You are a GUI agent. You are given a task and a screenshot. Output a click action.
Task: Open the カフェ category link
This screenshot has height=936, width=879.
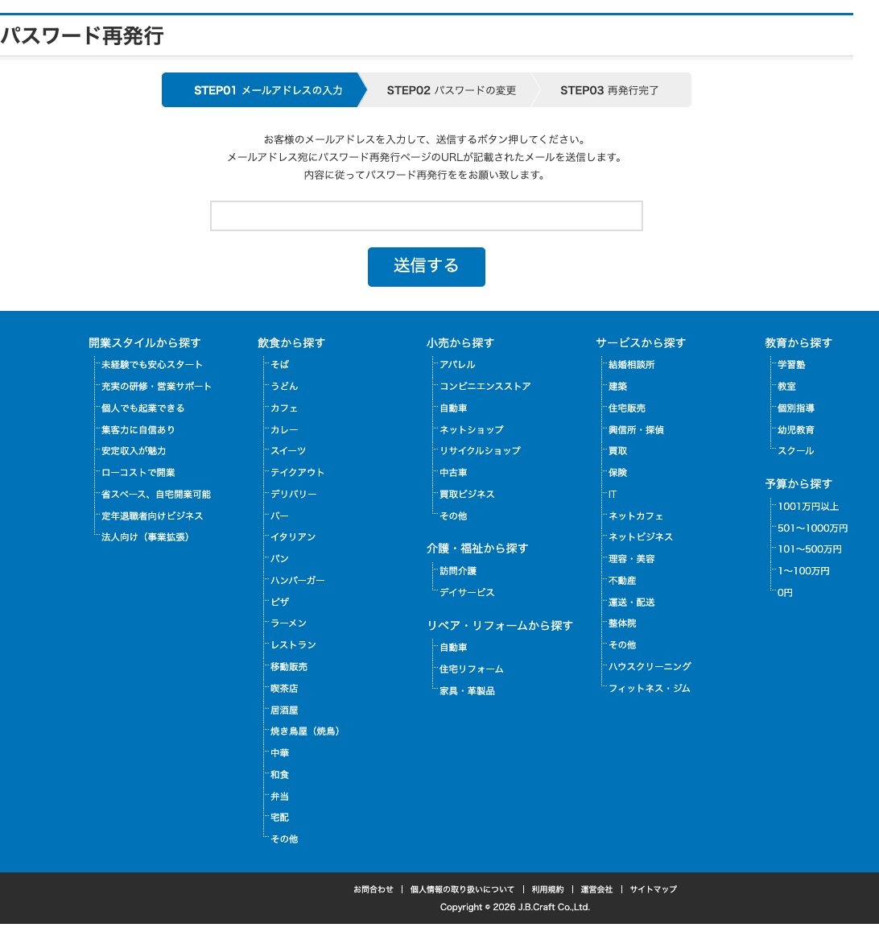coord(284,408)
